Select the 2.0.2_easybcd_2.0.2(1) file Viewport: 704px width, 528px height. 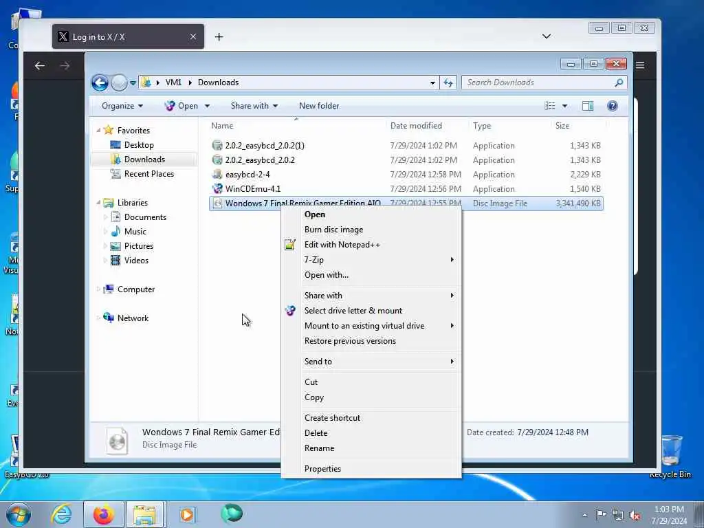click(x=265, y=146)
